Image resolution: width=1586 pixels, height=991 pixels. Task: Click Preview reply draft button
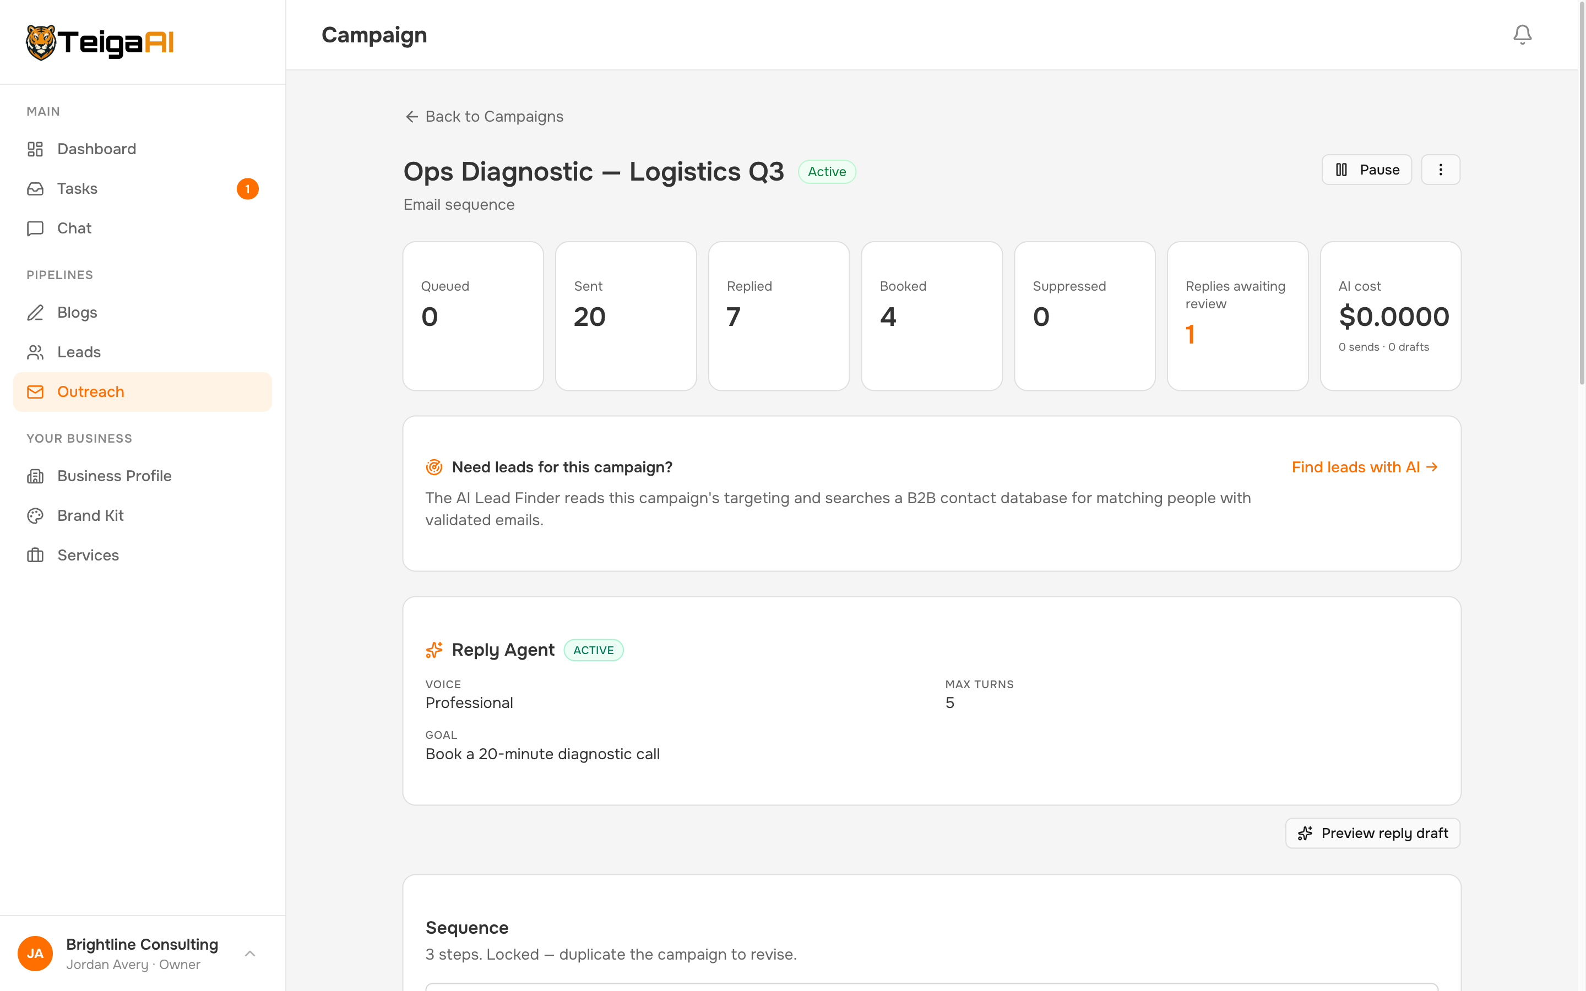pos(1372,833)
